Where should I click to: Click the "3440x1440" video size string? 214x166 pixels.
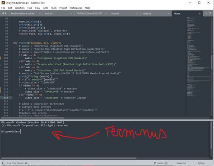(51, 91)
